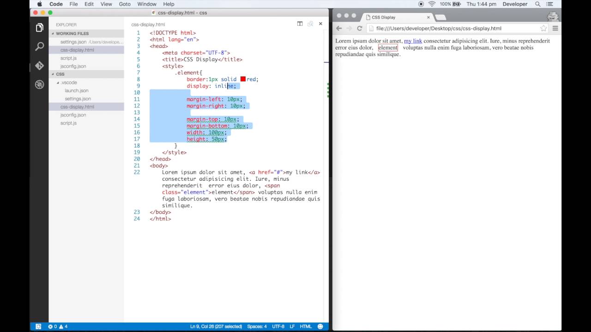Click the screen recording indicator in menu bar
591x332 pixels.
pos(421,4)
